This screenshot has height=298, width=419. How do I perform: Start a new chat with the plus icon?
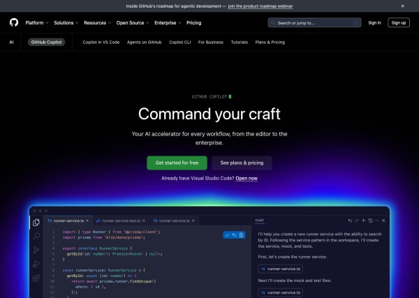tap(363, 221)
